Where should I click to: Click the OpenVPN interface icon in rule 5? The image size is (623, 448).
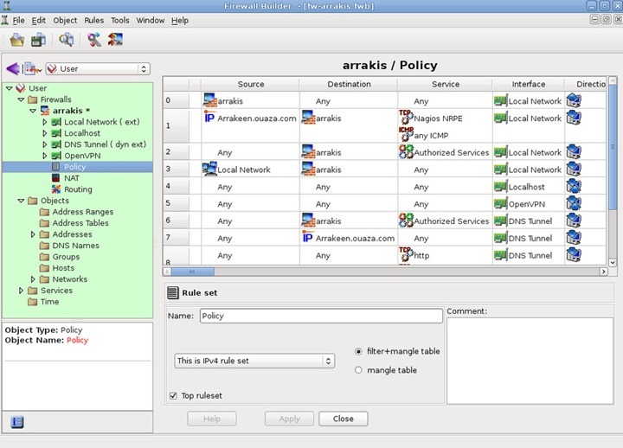click(x=501, y=203)
